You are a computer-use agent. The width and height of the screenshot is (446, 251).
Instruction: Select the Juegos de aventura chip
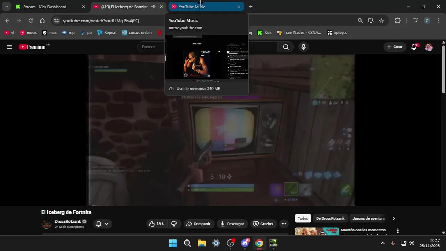tap(368, 219)
